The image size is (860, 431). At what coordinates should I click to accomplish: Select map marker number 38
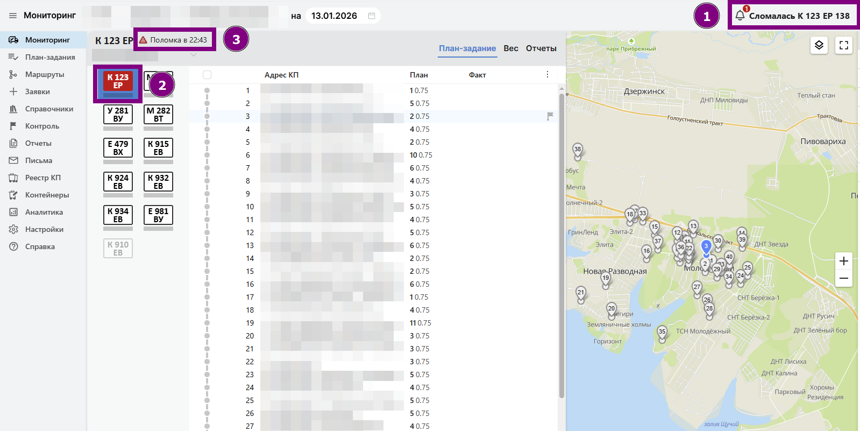click(578, 151)
